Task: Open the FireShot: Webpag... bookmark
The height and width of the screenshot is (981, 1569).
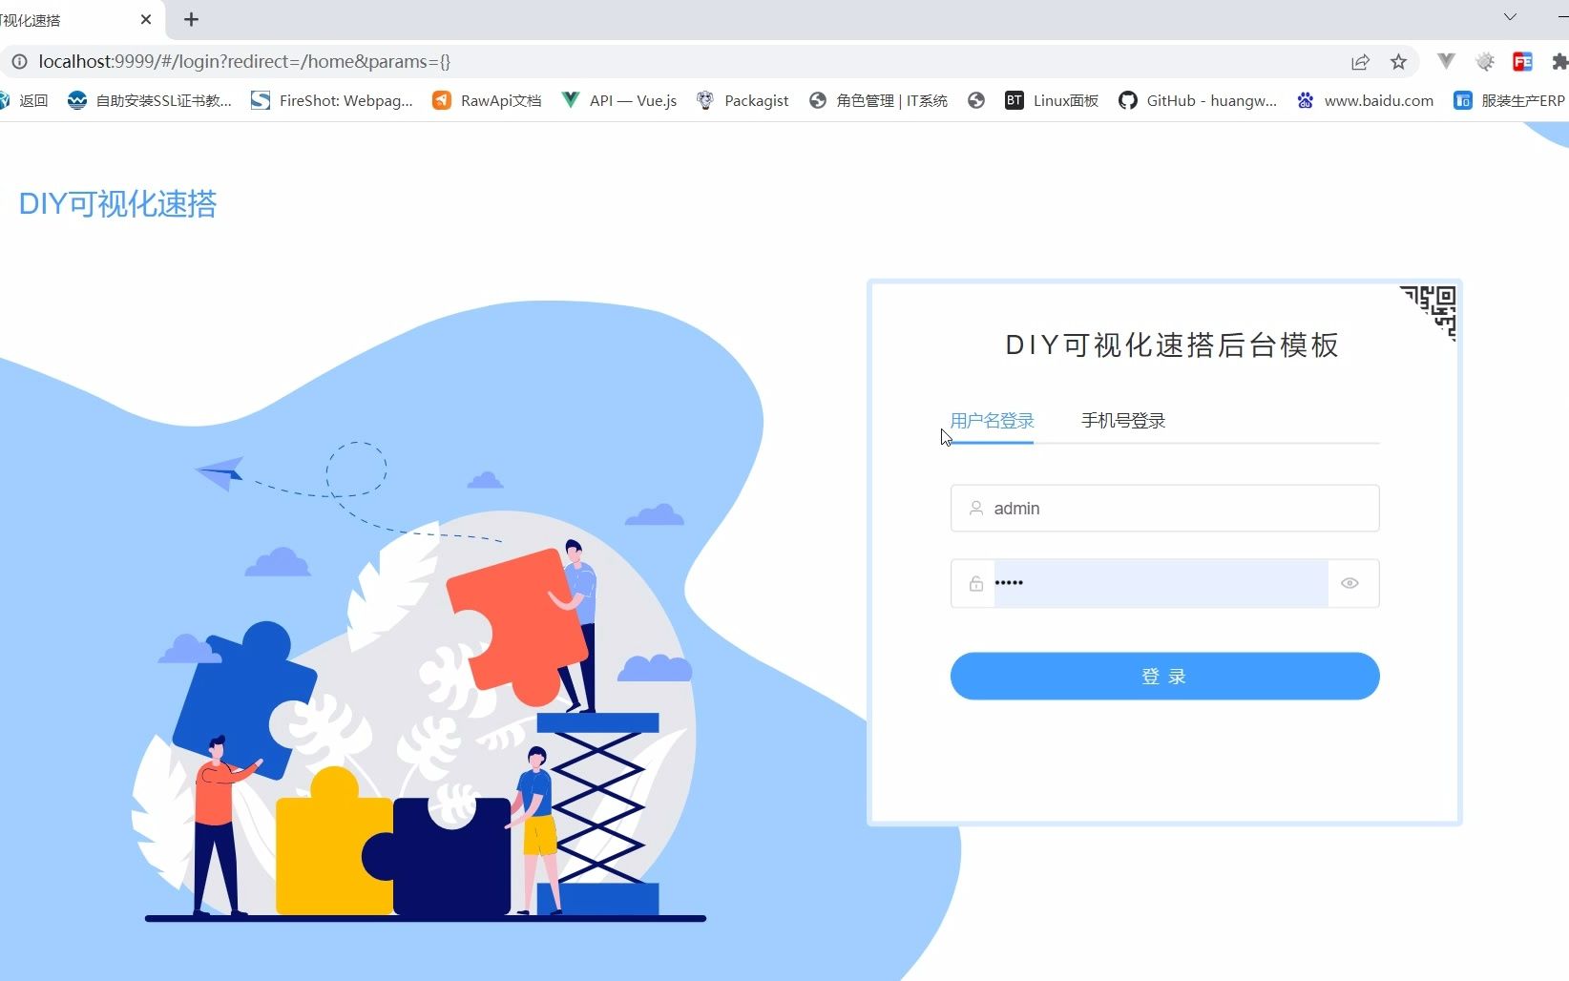Action: [x=332, y=100]
